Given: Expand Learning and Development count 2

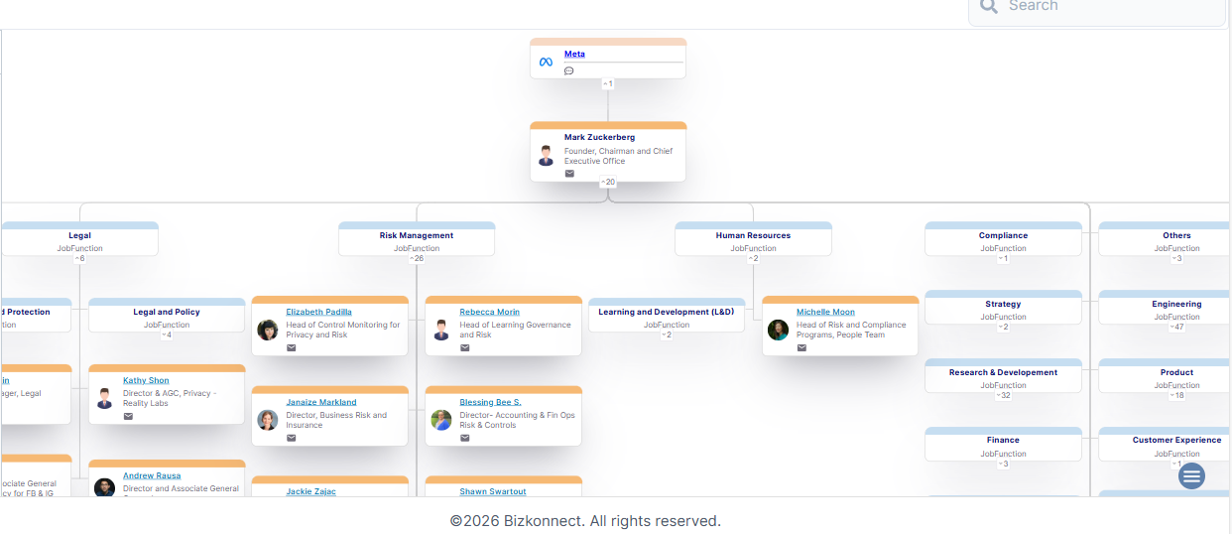Looking at the screenshot, I should click(x=667, y=334).
